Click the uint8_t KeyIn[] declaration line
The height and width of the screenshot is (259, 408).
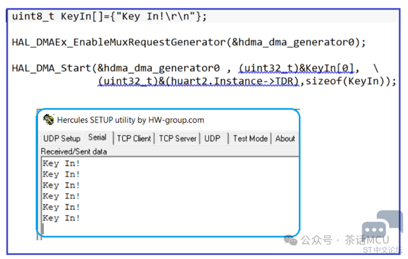110,16
